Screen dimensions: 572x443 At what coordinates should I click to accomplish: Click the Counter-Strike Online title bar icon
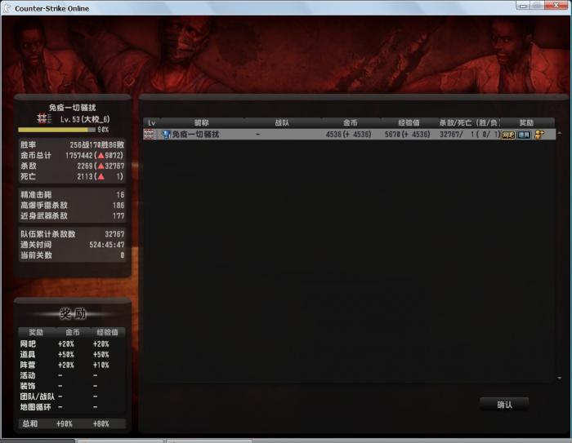[7, 8]
